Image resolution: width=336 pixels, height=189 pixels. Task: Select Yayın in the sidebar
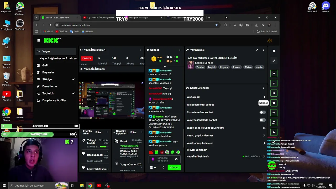[56, 51]
